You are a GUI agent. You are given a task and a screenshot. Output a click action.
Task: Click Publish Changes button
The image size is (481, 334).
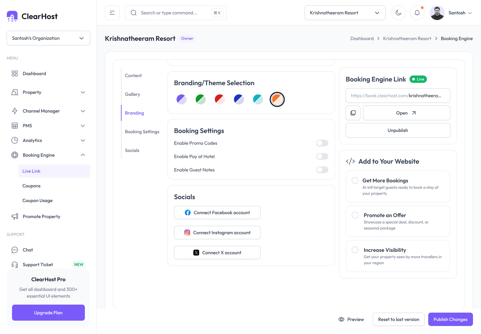(x=451, y=319)
